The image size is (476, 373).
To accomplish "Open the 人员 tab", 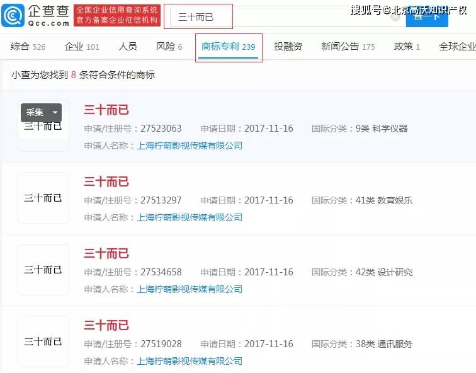I will point(128,47).
